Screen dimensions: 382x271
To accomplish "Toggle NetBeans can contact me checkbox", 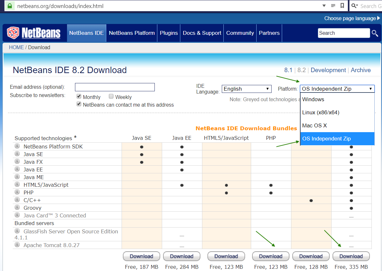I will pos(79,104).
